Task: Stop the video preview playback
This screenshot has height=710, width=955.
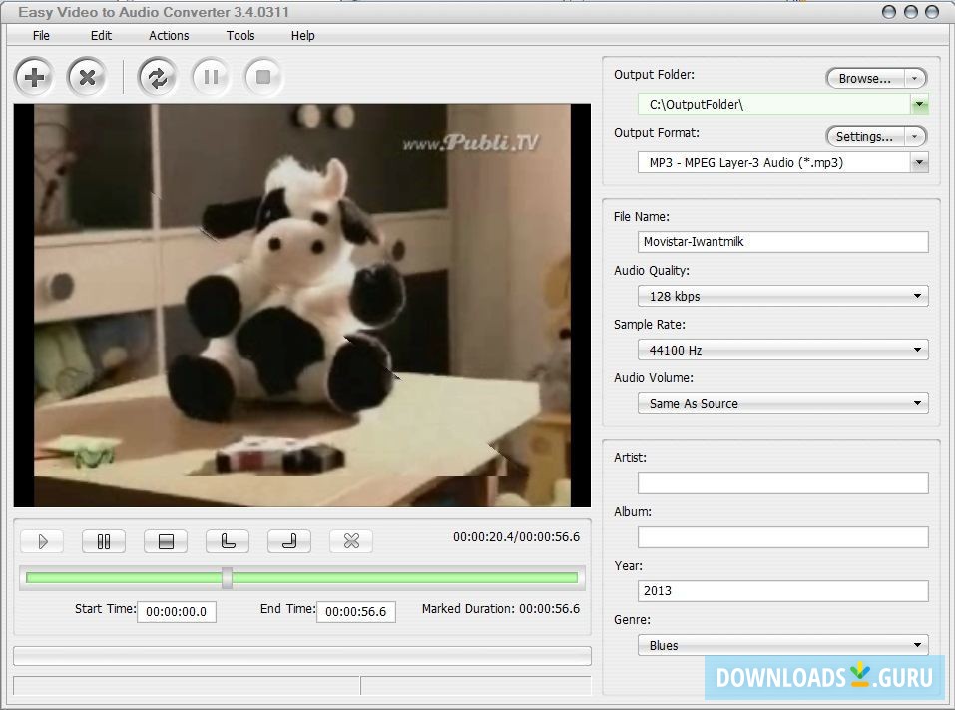Action: click(166, 541)
